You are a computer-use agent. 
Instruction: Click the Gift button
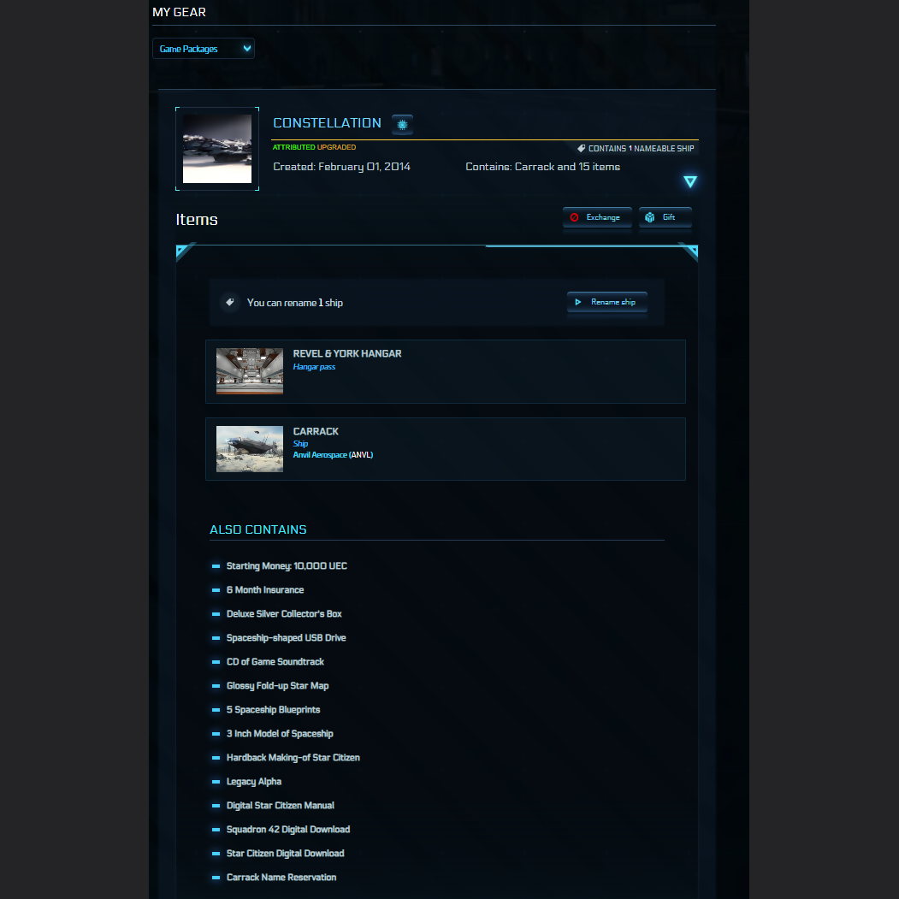pyautogui.click(x=665, y=216)
